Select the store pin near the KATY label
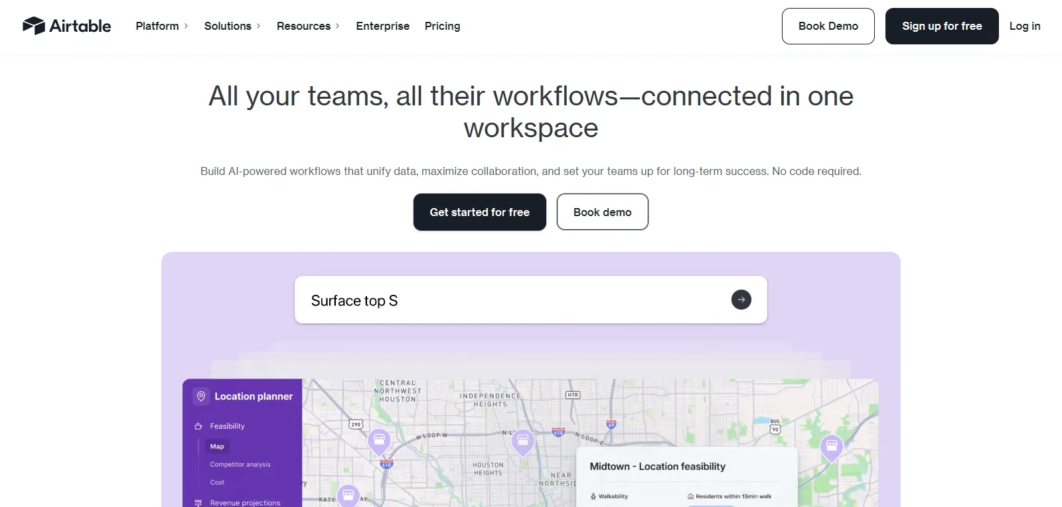 (x=348, y=495)
